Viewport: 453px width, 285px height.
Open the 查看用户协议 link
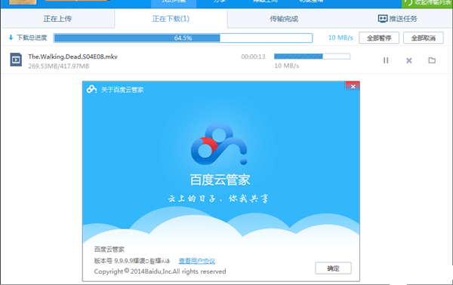197,261
